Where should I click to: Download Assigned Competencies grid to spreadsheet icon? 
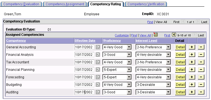pyautogui.click(x=156, y=34)
